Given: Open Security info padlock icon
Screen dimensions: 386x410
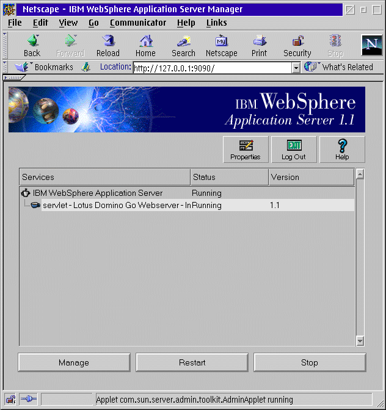Looking at the screenshot, I should tap(297, 41).
